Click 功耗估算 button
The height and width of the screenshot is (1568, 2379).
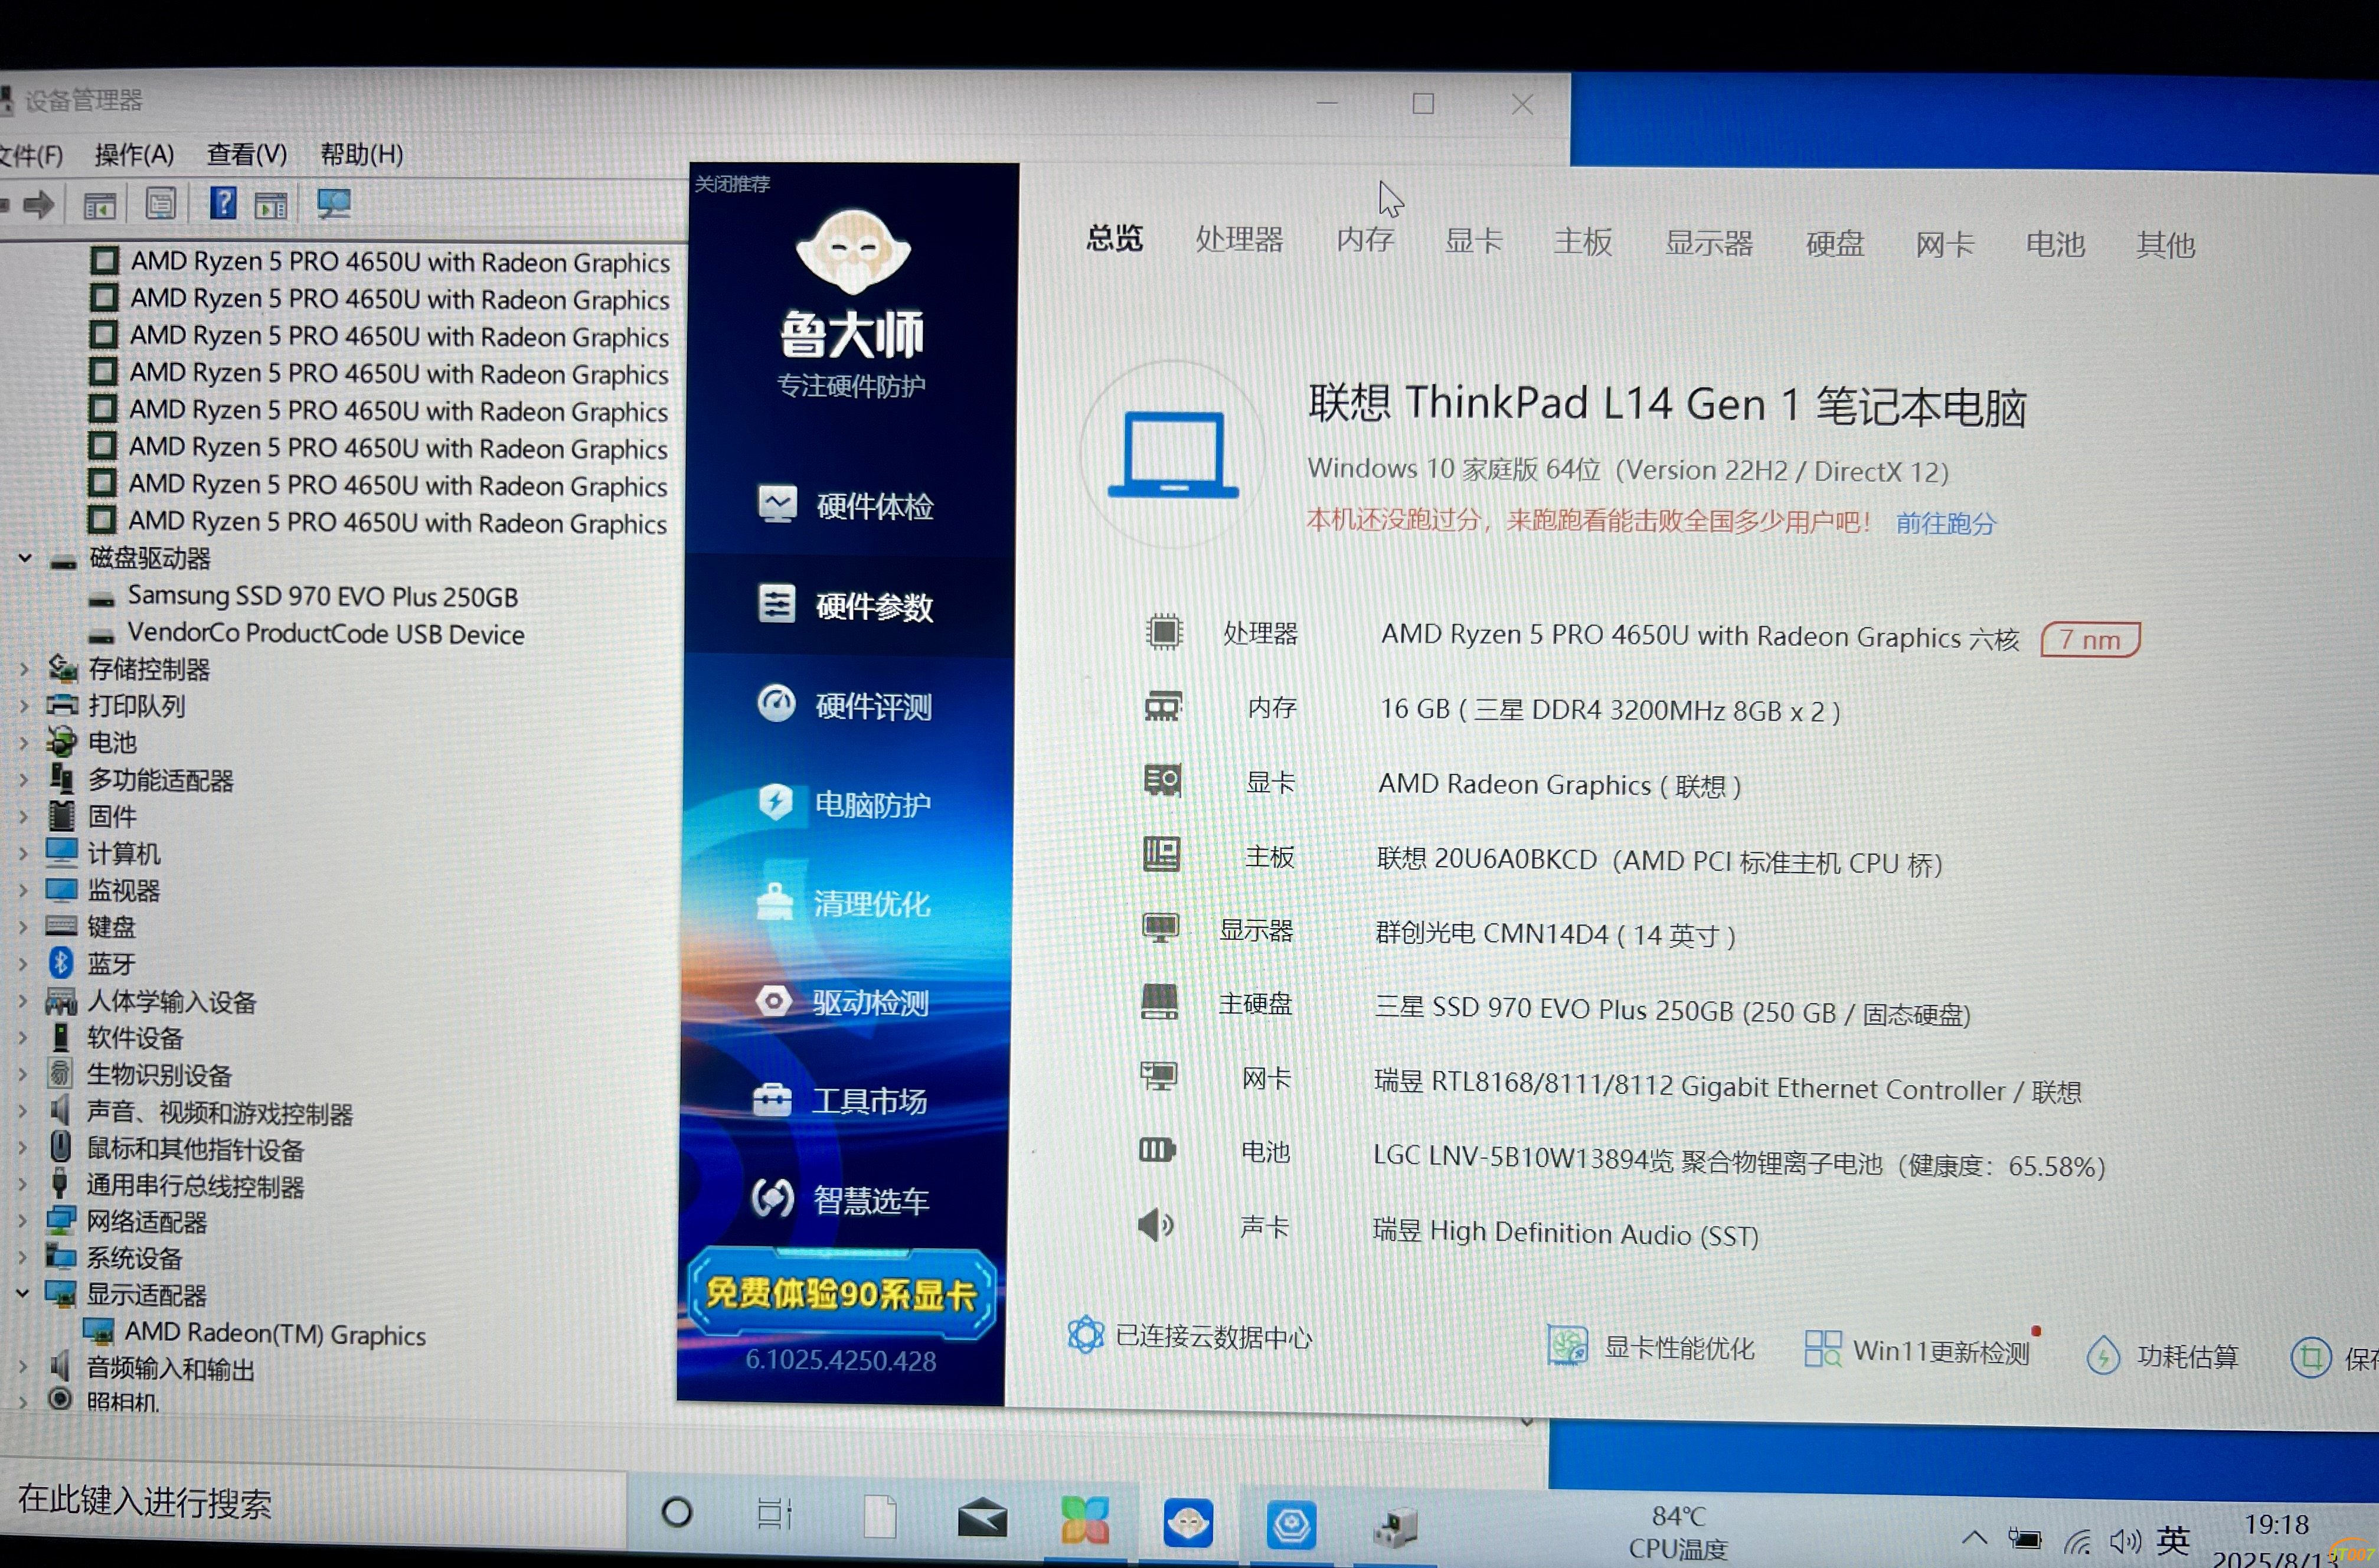click(2162, 1356)
